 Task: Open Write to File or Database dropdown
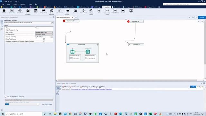click(52, 23)
